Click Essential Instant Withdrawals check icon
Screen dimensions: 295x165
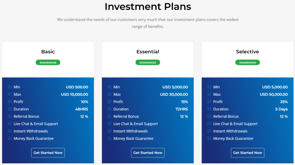(x=109, y=131)
